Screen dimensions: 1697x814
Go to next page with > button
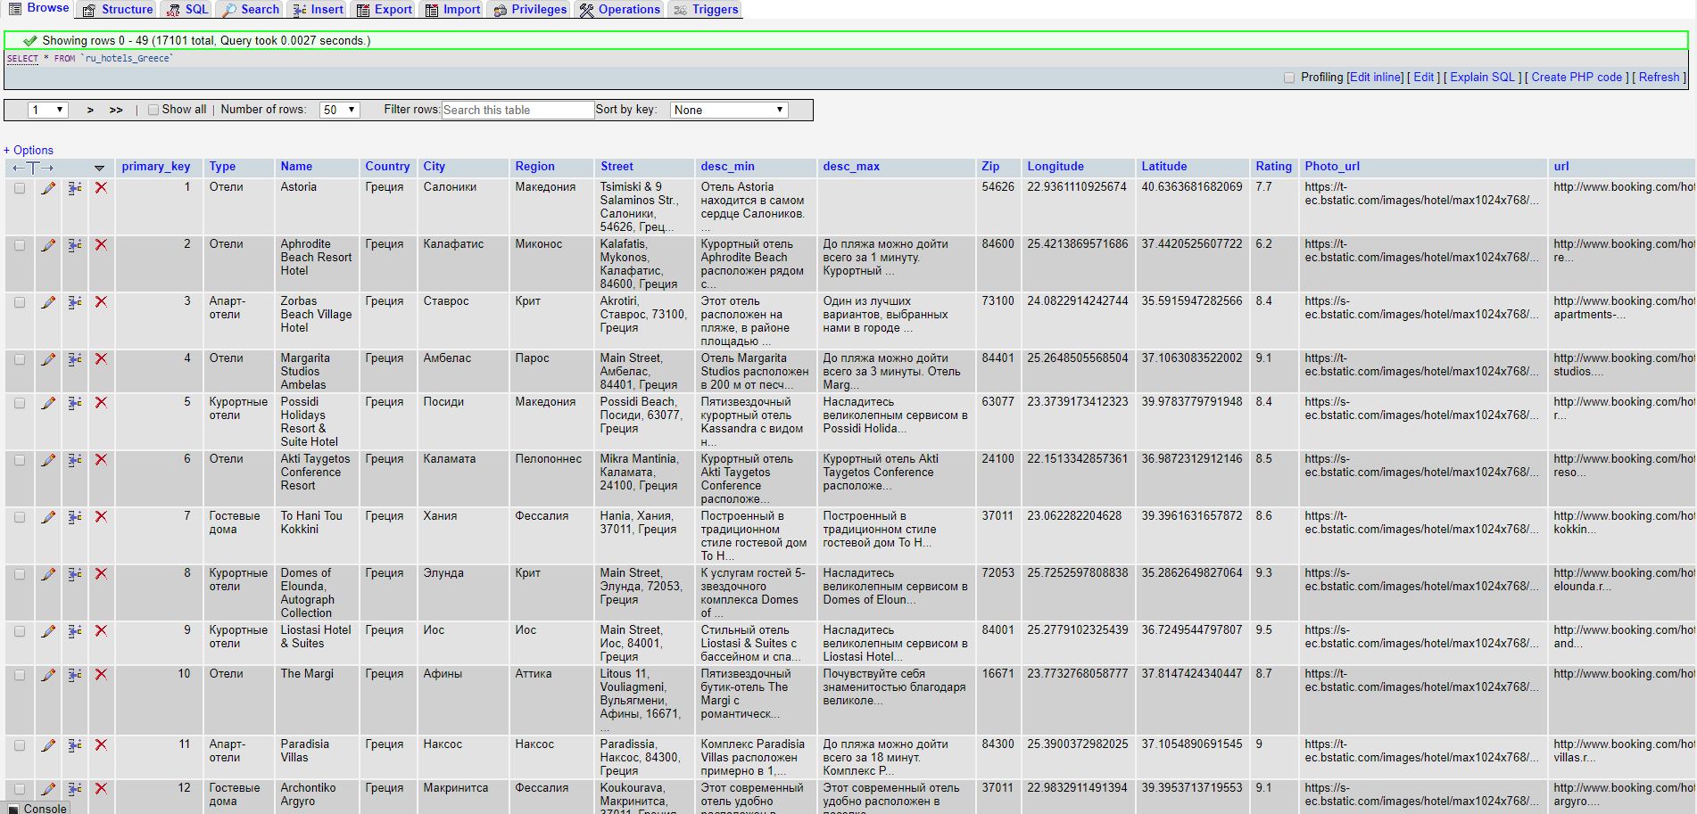tap(90, 110)
